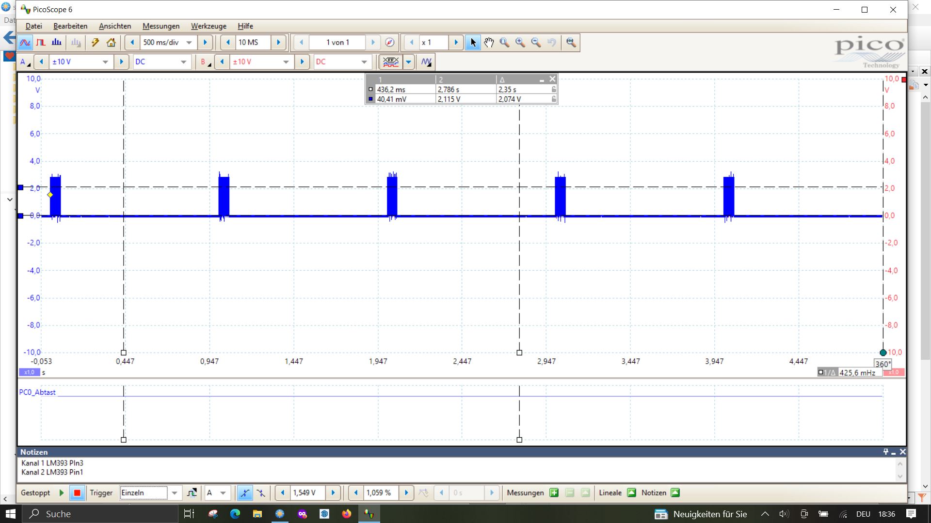Click the blue channel A ruler handle at 2 V

(20, 187)
